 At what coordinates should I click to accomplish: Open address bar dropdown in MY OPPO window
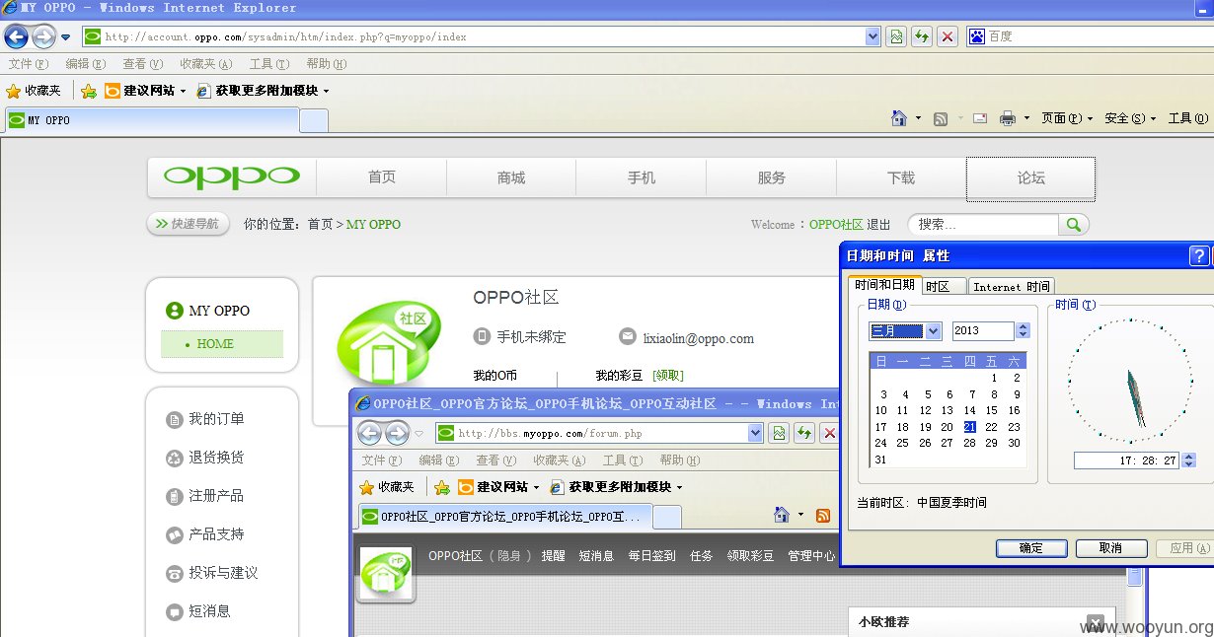(873, 36)
